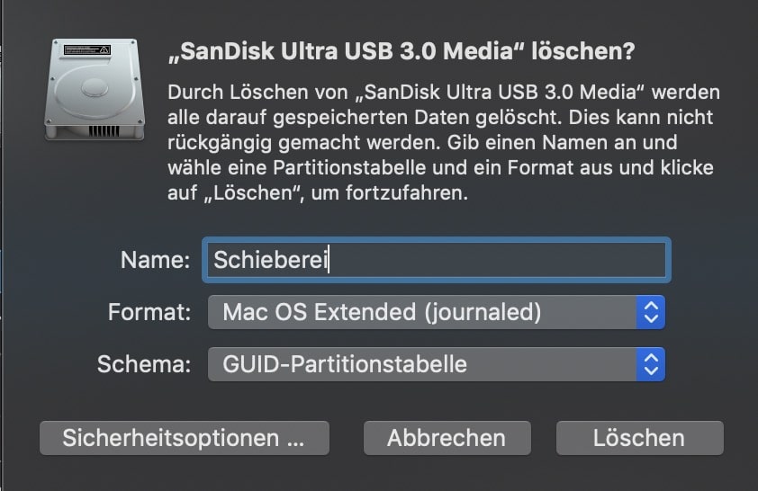Viewport: 758px width, 491px height.
Task: Click the Format popup stepper arrows
Action: 651,312
